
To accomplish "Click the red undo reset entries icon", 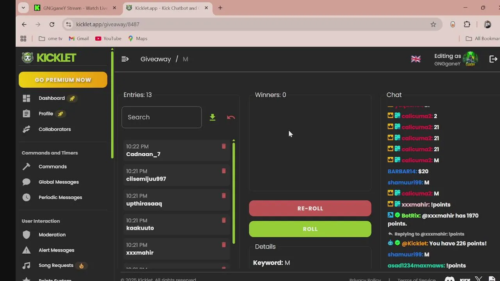I will (231, 117).
